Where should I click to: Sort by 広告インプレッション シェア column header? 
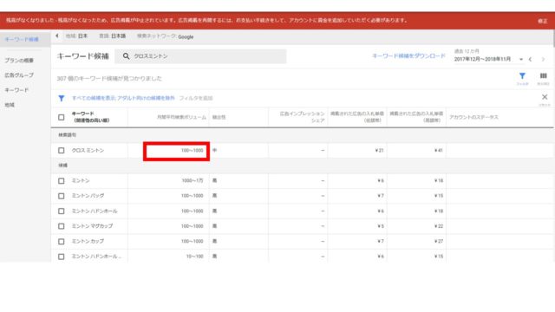click(x=303, y=117)
